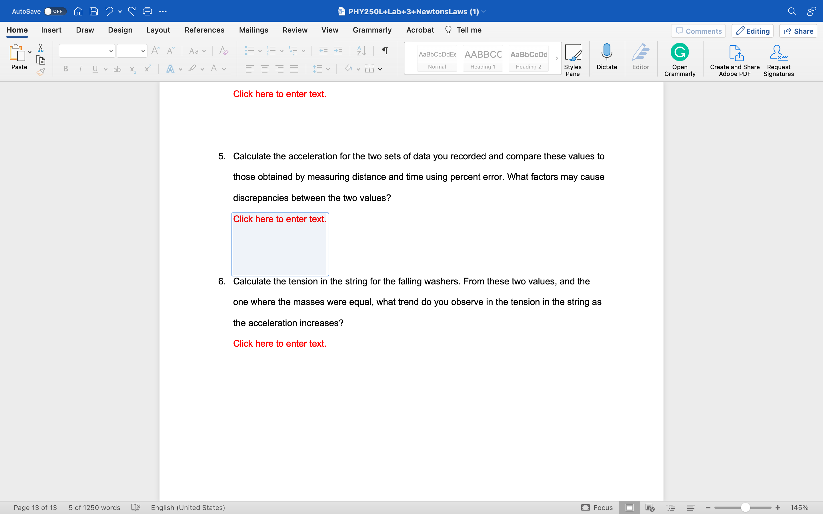Show paragraph marks with pilcrow icon
The height and width of the screenshot is (514, 823).
[385, 51]
